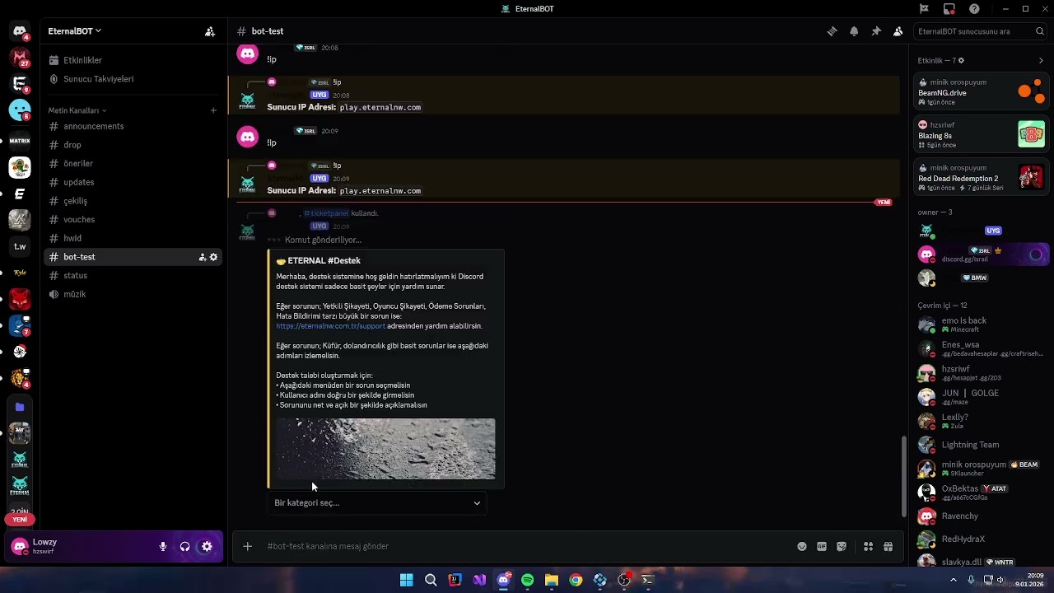
Task: Open the apps launcher icon in message bar
Action: click(x=868, y=546)
